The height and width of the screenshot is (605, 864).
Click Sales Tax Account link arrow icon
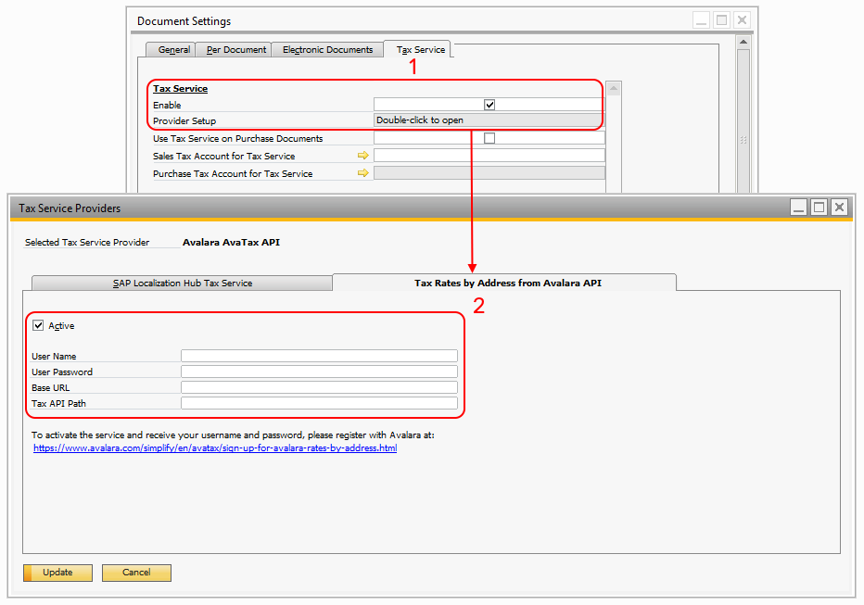point(363,157)
